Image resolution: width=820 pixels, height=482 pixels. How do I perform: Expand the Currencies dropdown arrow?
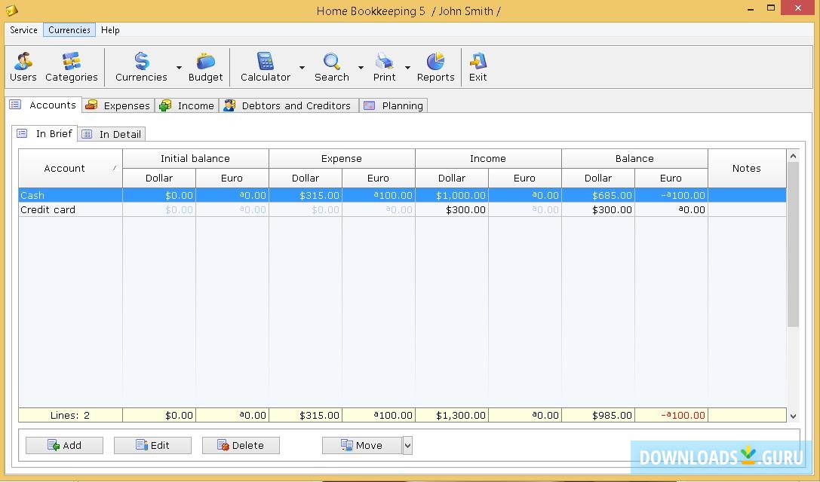[179, 68]
